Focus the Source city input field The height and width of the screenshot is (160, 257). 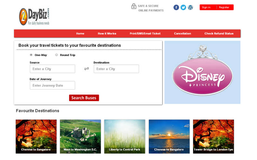tap(52, 69)
